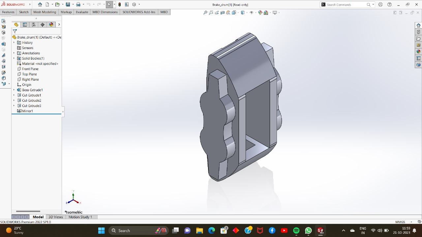Expand the Boss-Extrude1 feature
This screenshot has width=422, height=237.
click(14, 90)
